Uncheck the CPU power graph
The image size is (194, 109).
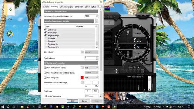click(x=45, y=30)
